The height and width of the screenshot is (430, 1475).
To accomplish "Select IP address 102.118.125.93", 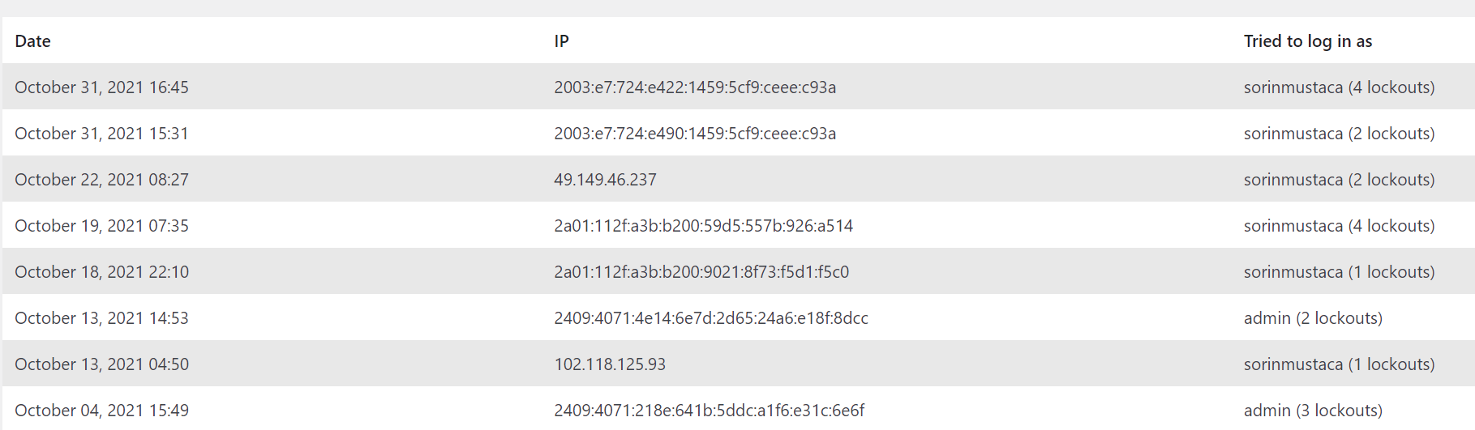I will point(610,364).
